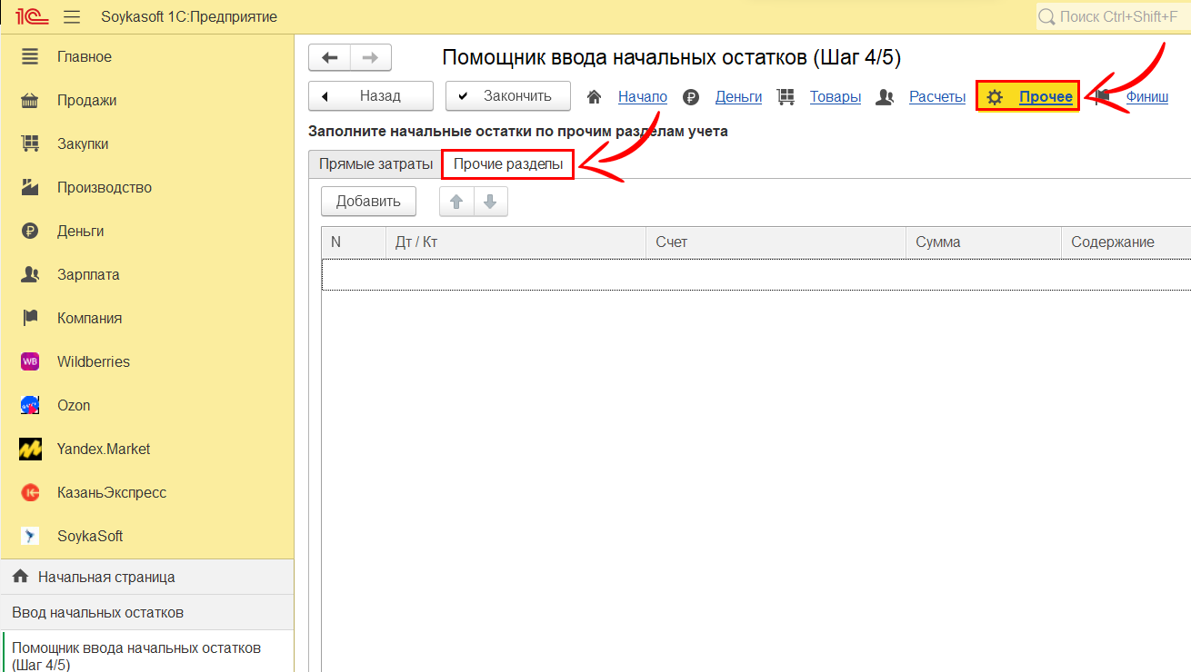Follow the Прочее step link
This screenshot has width=1191, height=672.
(x=1046, y=97)
